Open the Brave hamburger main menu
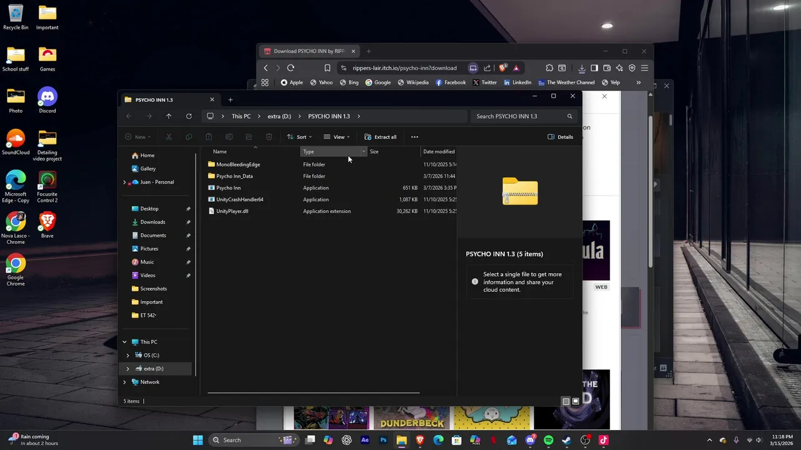Image resolution: width=801 pixels, height=450 pixels. click(645, 68)
